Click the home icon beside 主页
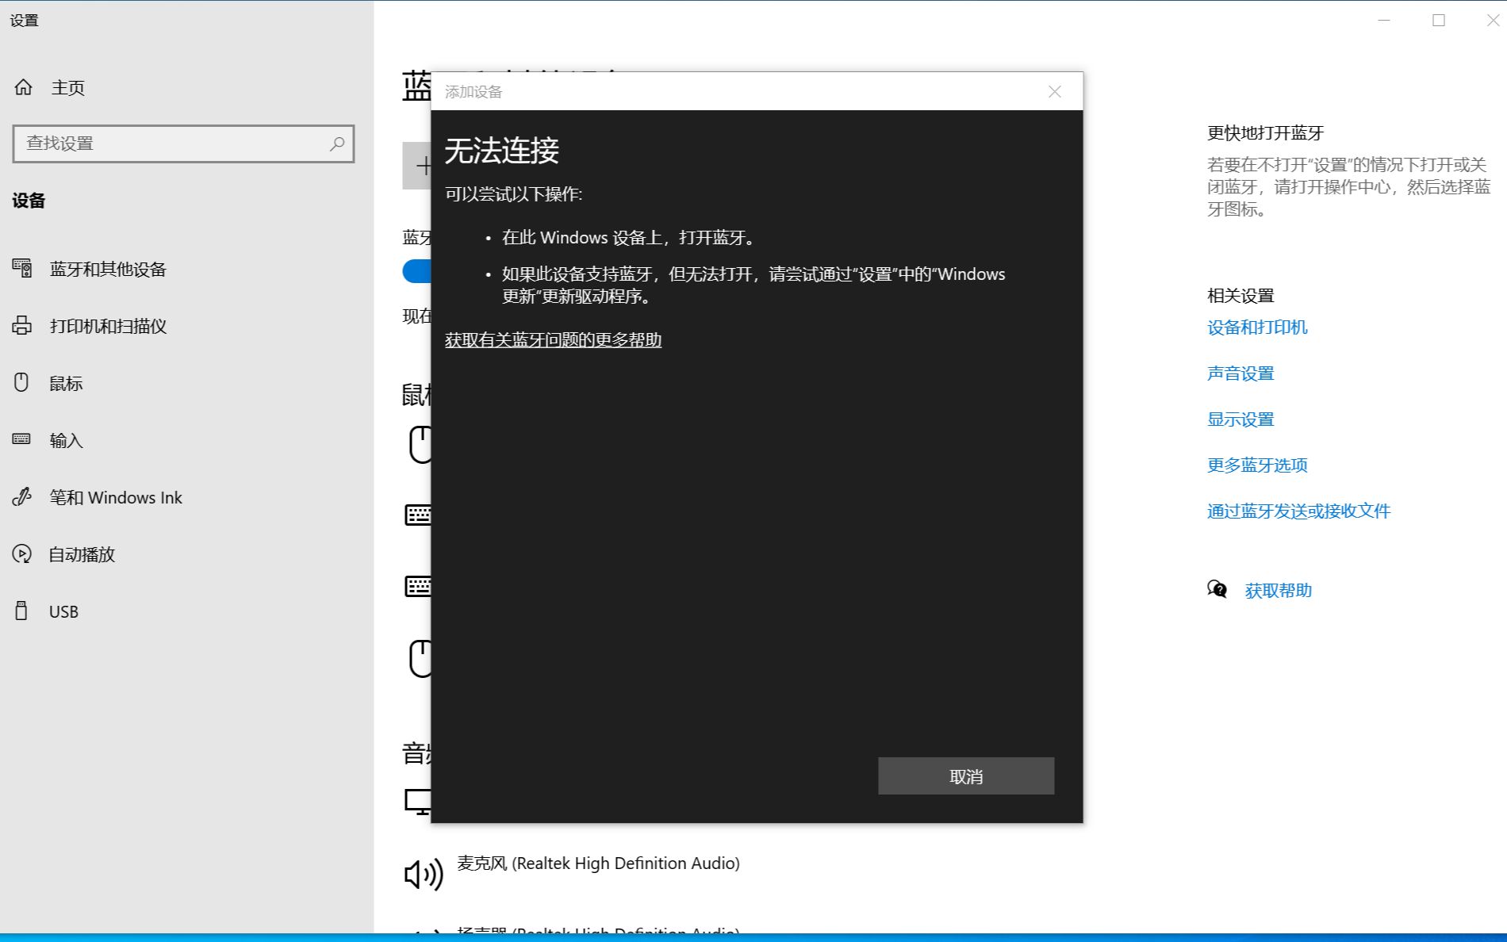1507x942 pixels. (x=24, y=87)
